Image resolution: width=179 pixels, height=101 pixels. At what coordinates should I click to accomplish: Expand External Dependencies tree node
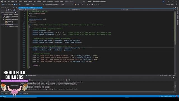(x=4, y=20)
